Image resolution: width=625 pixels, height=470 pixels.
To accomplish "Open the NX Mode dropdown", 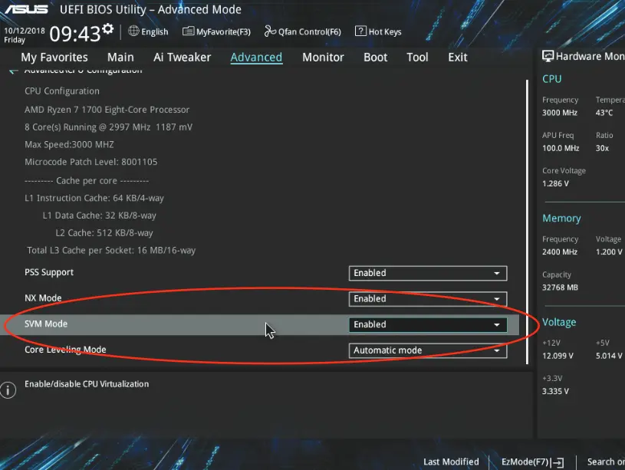I will 427,299.
